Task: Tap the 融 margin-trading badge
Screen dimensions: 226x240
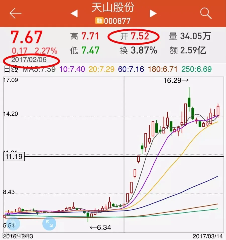Action: point(99,21)
